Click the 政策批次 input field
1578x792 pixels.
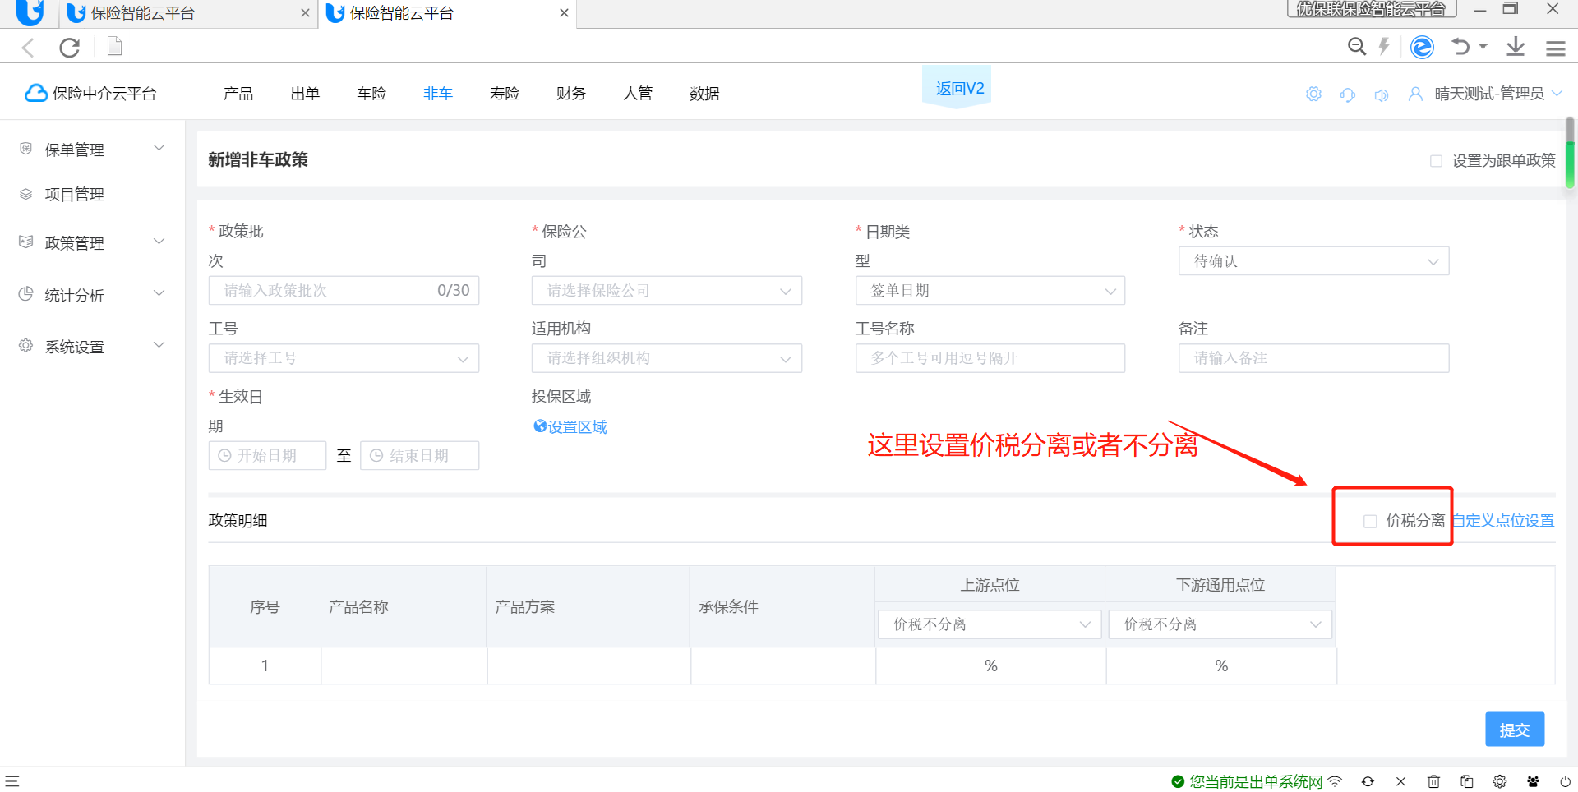[344, 291]
